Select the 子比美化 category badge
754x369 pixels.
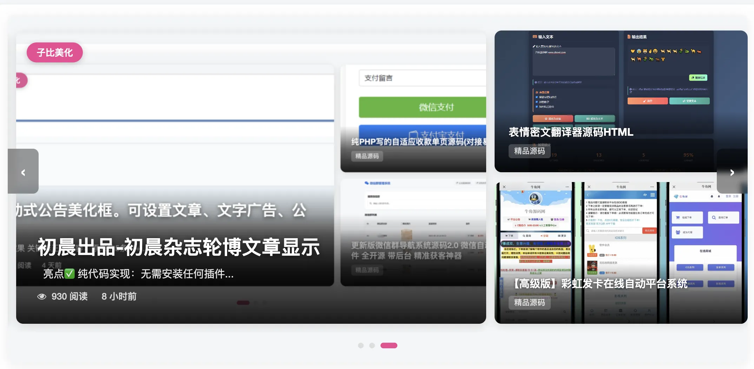coord(54,52)
